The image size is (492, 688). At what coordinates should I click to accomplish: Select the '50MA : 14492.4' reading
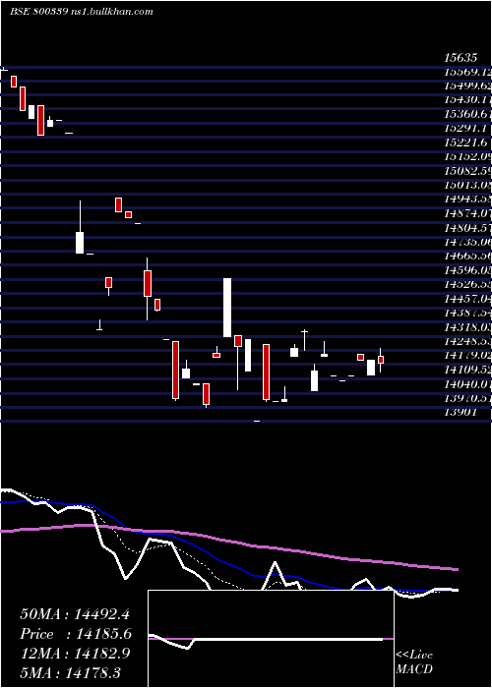tap(75, 613)
